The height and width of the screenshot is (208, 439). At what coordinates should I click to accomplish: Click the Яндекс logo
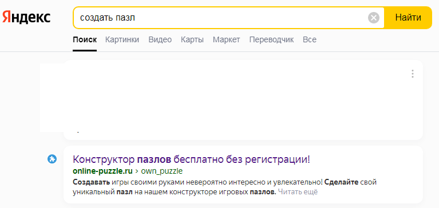pos(26,18)
